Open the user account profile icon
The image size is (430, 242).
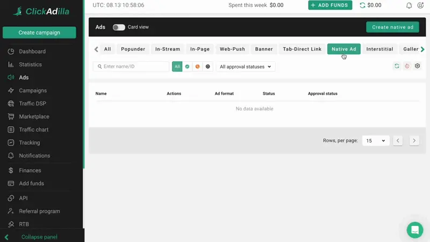coord(420,5)
